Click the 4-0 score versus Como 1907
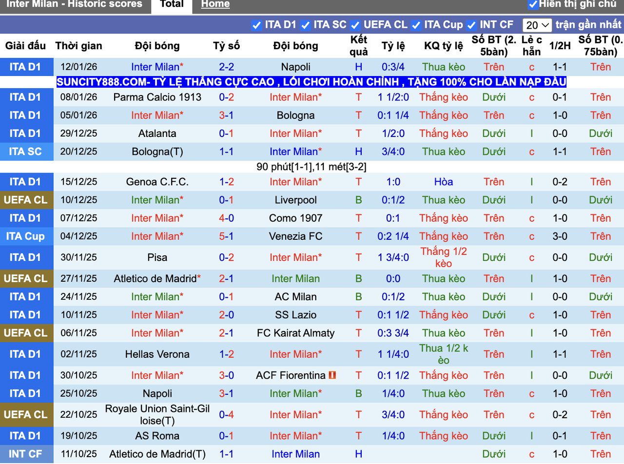 (x=227, y=218)
